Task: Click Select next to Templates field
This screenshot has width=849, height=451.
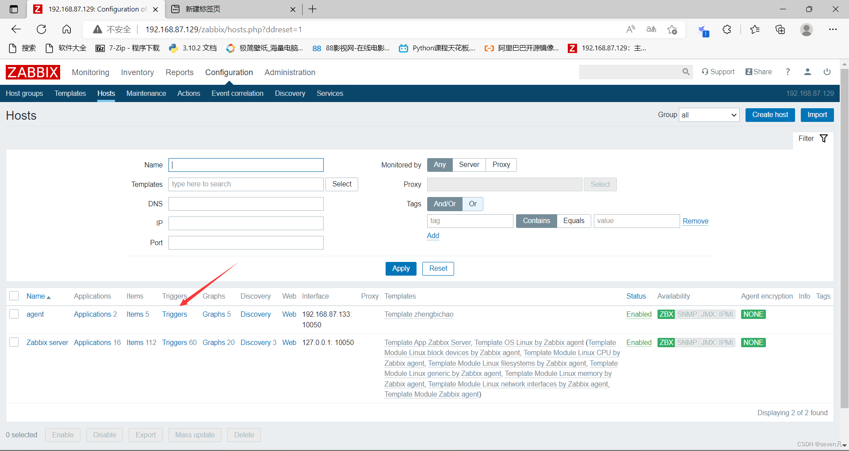Action: point(342,184)
